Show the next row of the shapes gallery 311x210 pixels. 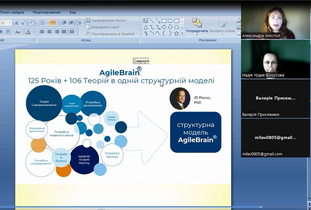[x=182, y=27]
